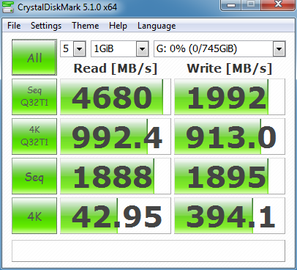The image size is (297, 270).
Task: Run the plain Seq benchmark button
Action: click(x=34, y=176)
